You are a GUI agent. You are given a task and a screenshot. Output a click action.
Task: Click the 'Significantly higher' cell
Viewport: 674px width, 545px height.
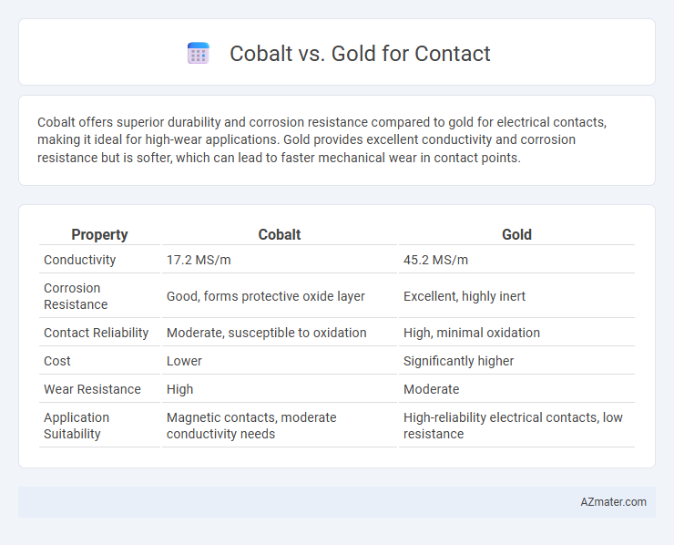click(516, 361)
